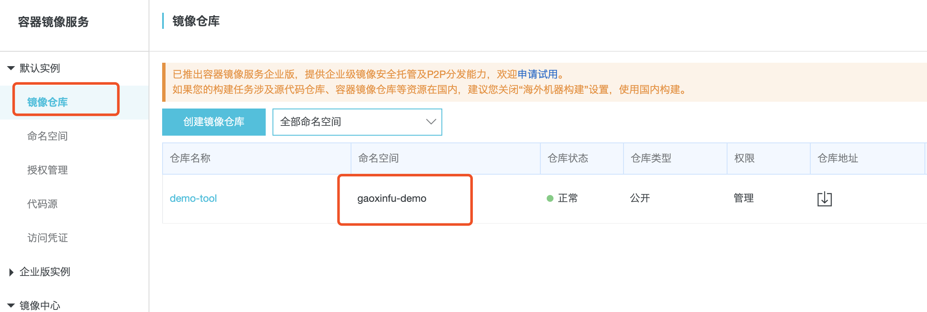Viewport: 927px width, 312px height.
Task: Click the green status dot indicating 正常
Action: point(550,198)
